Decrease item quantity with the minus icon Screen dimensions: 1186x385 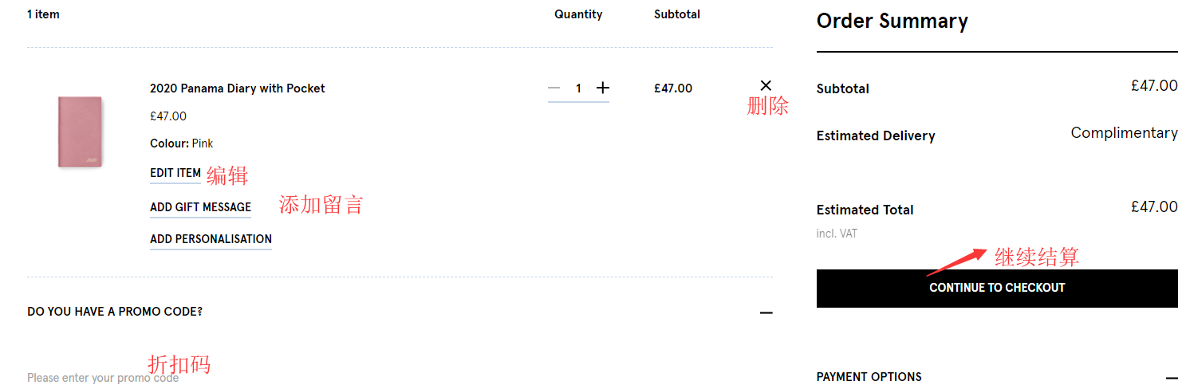tap(554, 88)
